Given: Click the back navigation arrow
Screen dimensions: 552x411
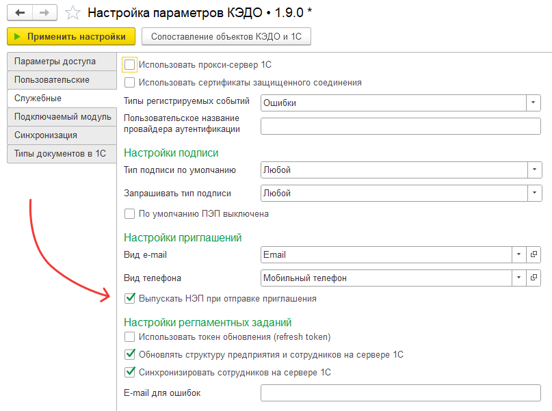Looking at the screenshot, I should click(x=20, y=13).
